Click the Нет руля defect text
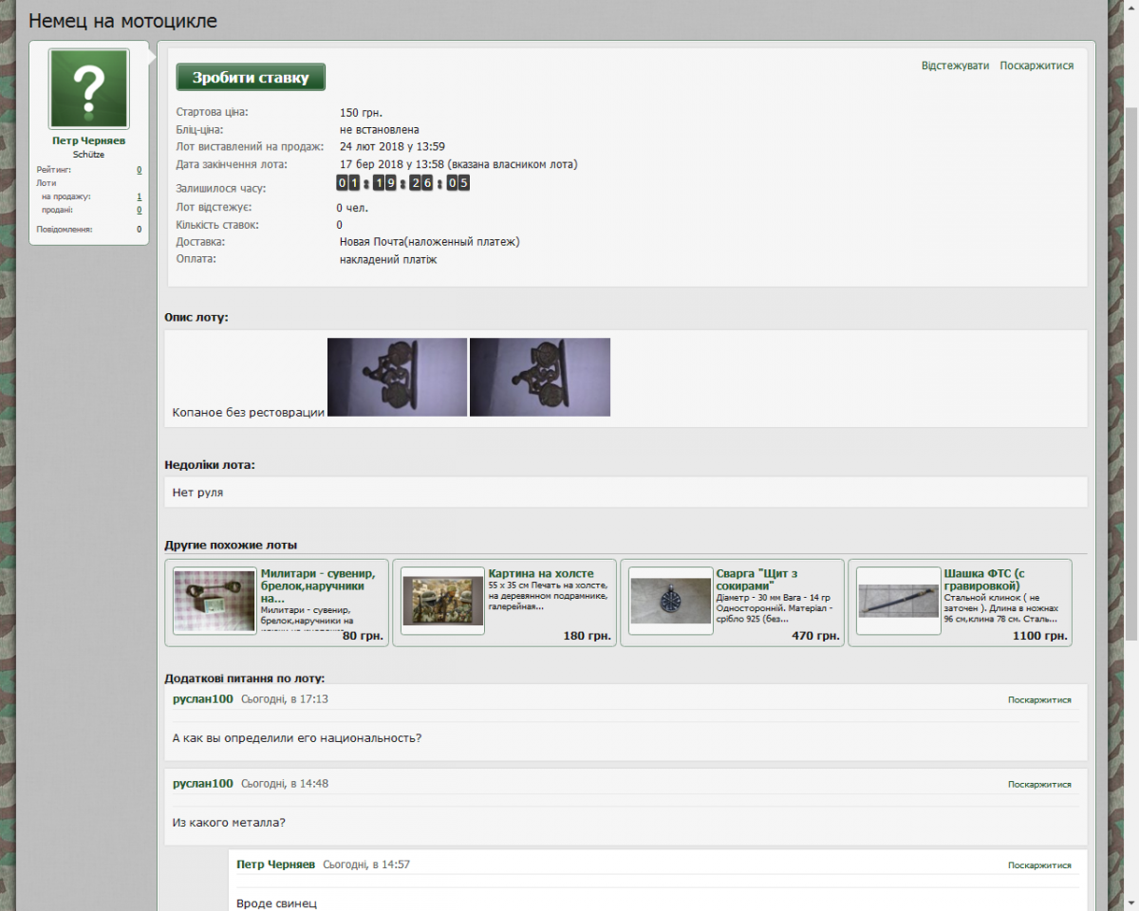Image resolution: width=1139 pixels, height=911 pixels. pos(198,493)
